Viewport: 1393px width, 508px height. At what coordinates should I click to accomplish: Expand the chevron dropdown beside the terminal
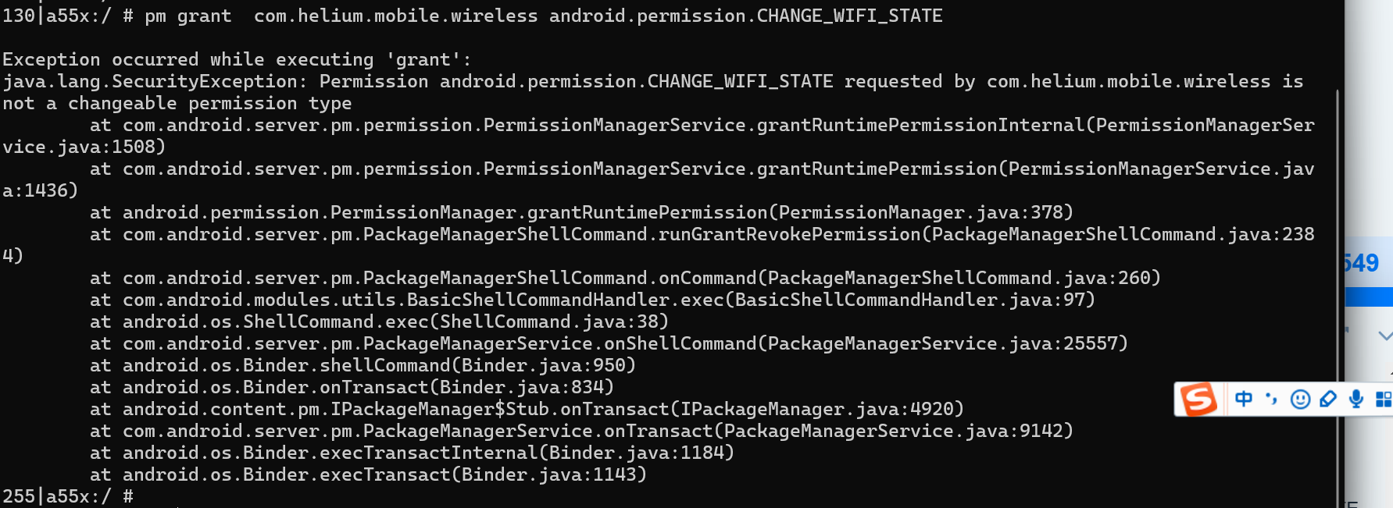coord(1385,336)
